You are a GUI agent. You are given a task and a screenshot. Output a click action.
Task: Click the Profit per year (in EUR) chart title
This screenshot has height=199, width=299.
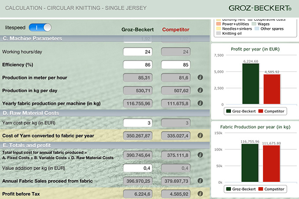pyautogui.click(x=255, y=49)
